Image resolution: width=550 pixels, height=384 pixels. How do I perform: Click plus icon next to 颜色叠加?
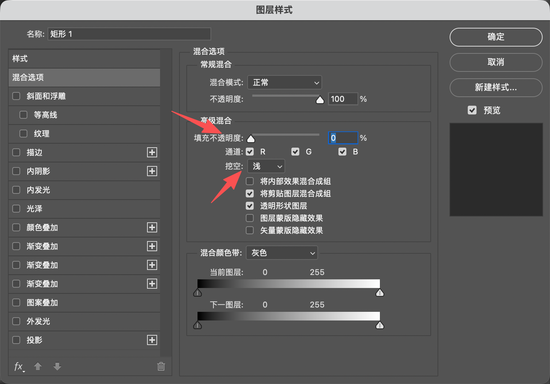coord(152,227)
